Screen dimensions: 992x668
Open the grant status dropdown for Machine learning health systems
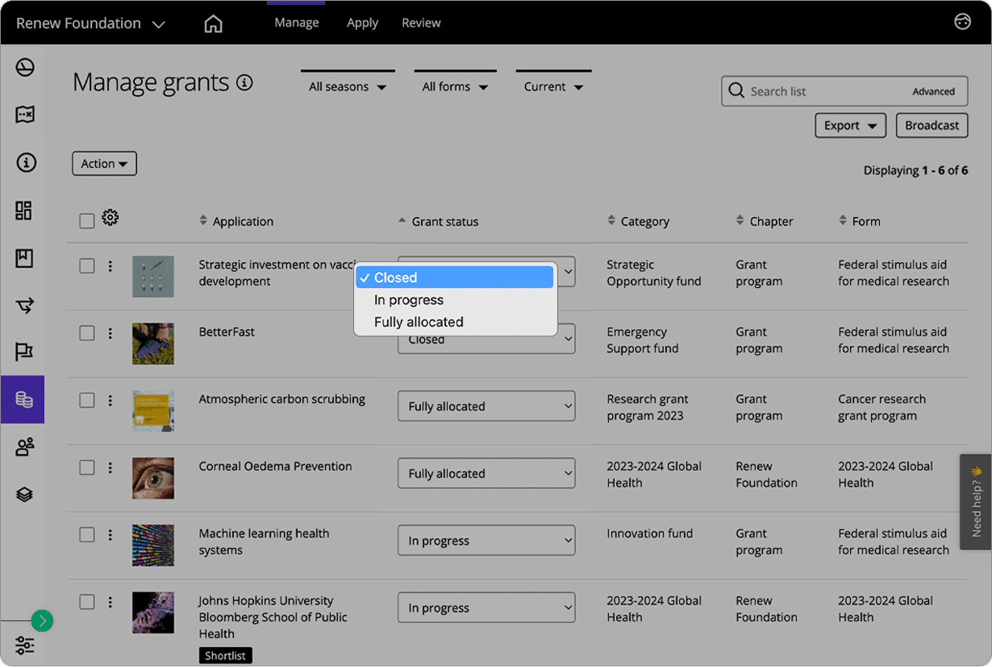(x=486, y=540)
